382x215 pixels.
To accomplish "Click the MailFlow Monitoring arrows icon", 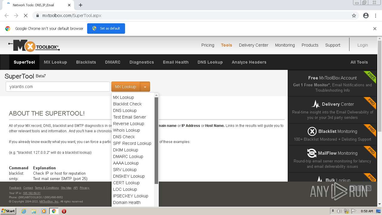I will (312, 153).
